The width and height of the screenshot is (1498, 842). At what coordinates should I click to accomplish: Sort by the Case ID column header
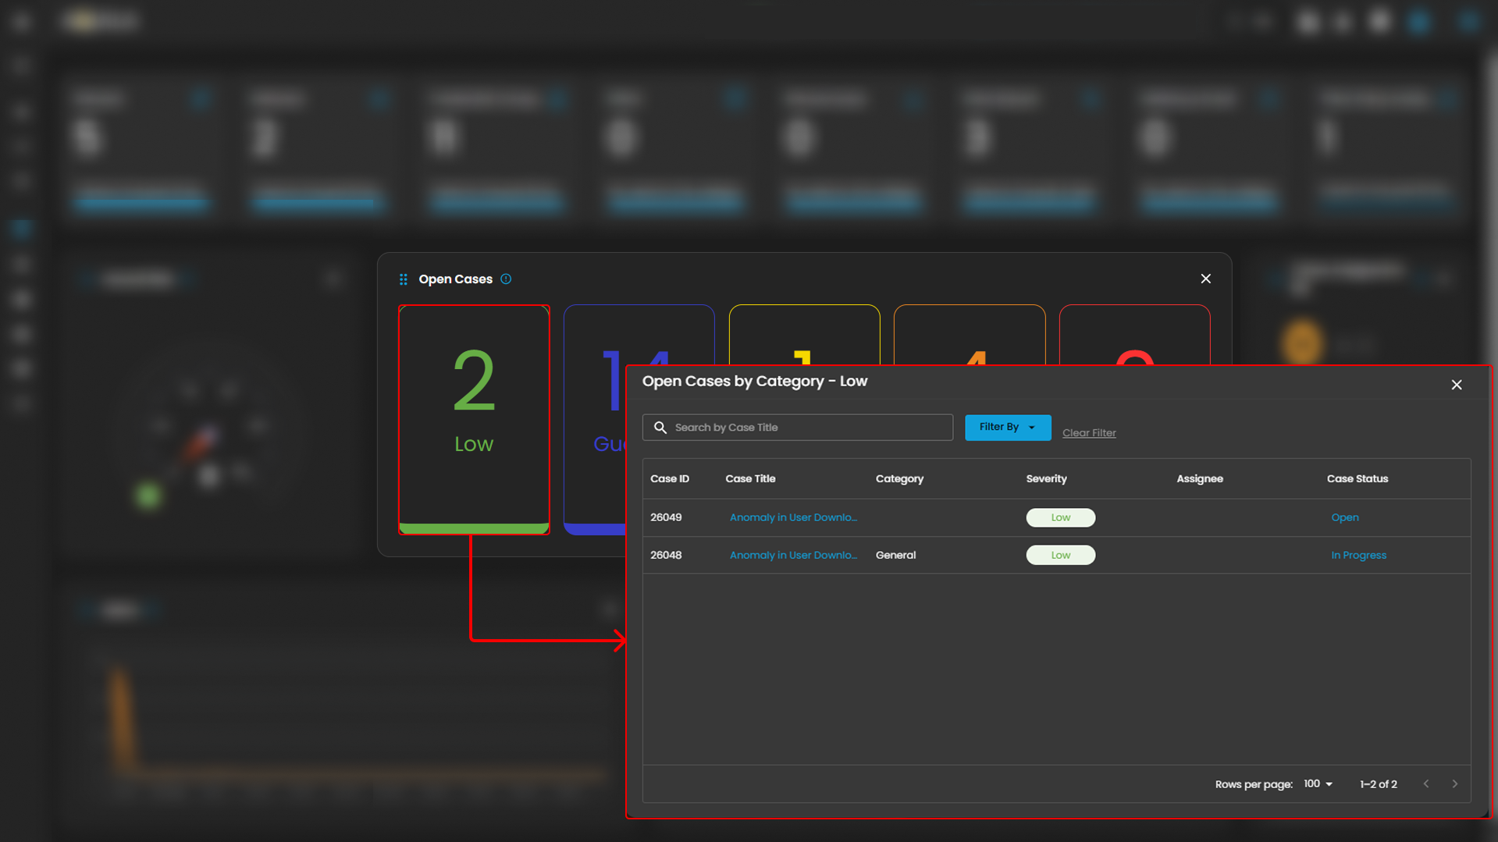coord(669,479)
